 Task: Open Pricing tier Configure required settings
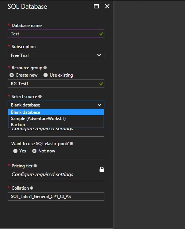click(42, 174)
